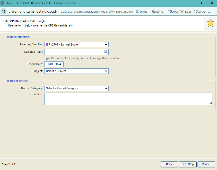The height and width of the screenshot is (170, 217).
Task: Close the Chrome popup window
Action: 212,3
